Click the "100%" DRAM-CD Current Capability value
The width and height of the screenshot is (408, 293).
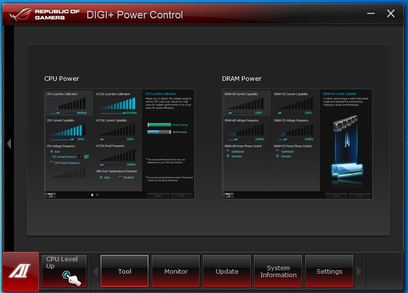tap(308, 113)
